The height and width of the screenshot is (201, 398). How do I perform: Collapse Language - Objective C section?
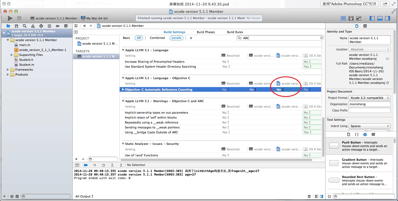123,78
